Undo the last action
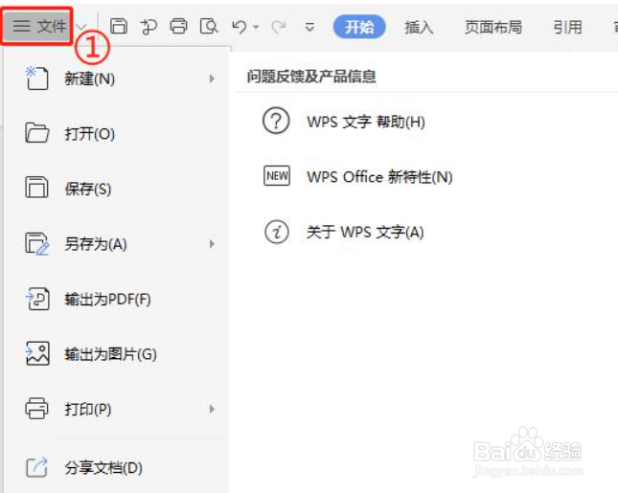 [240, 27]
